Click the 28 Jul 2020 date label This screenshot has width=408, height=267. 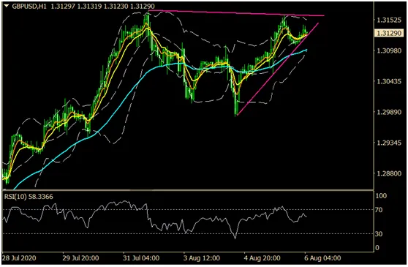(19, 258)
